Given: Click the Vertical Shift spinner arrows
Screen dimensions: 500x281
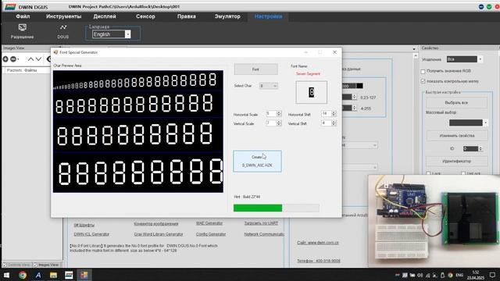Looking at the screenshot, I should tap(334, 123).
